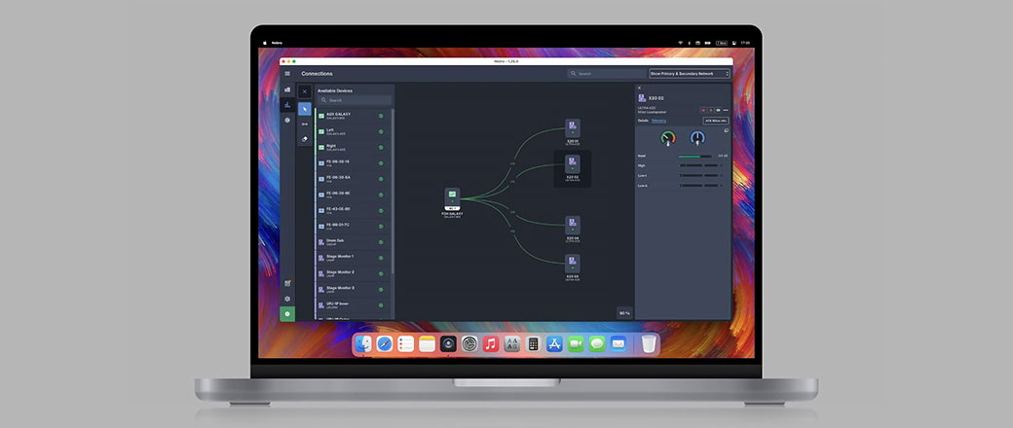Select the Drum Sub device row
Screen dimensions: 1013x428
pyautogui.click(x=353, y=242)
